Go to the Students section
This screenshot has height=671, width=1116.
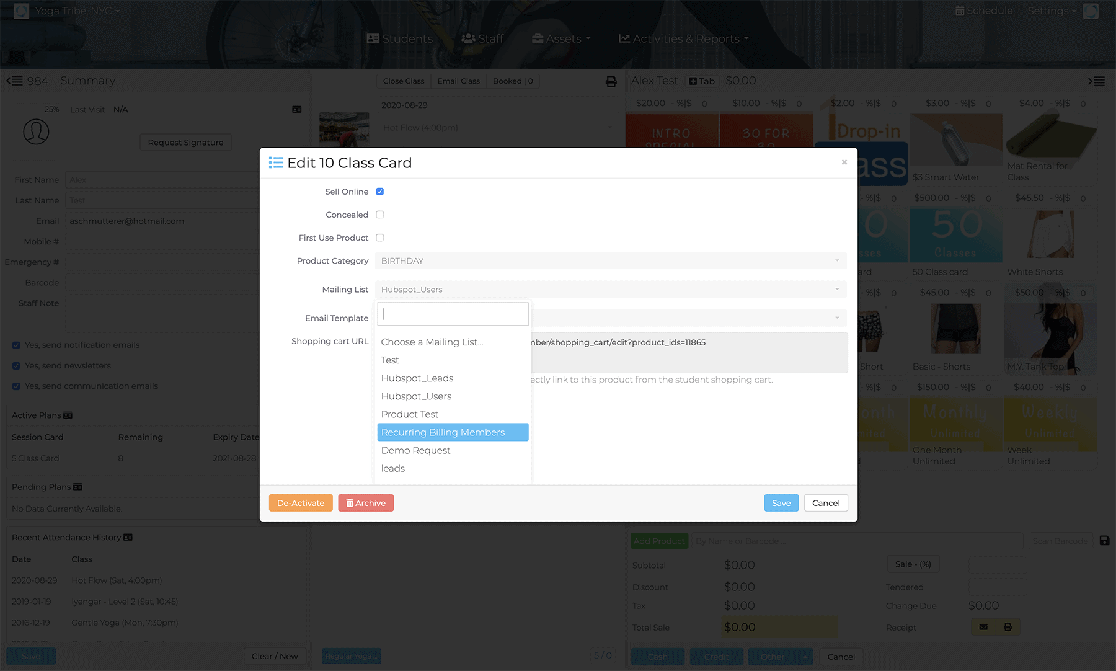click(400, 38)
